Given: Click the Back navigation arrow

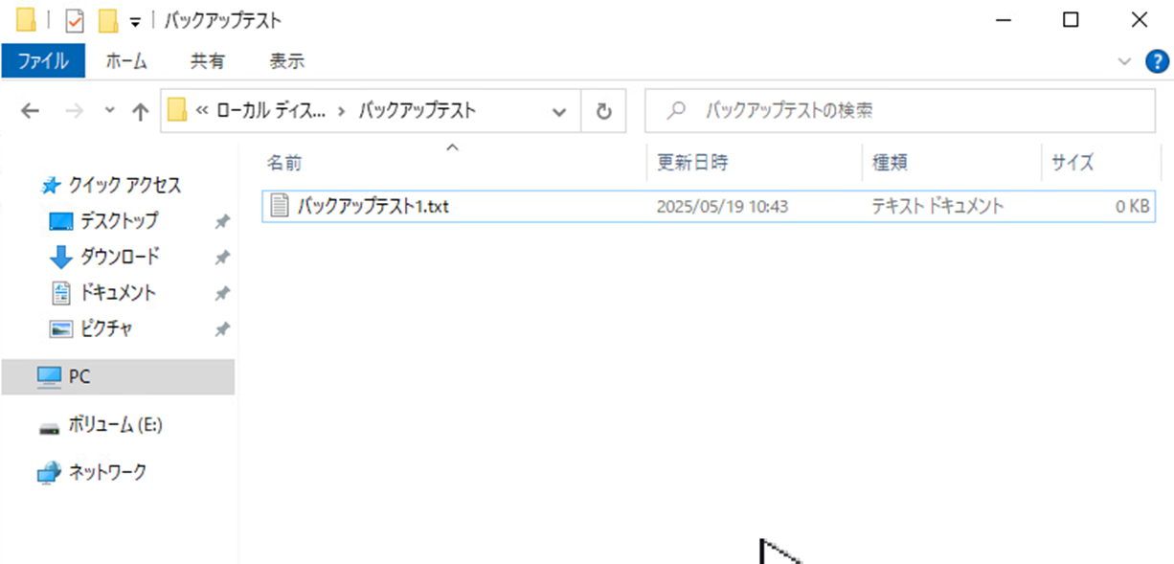Looking at the screenshot, I should (x=31, y=111).
